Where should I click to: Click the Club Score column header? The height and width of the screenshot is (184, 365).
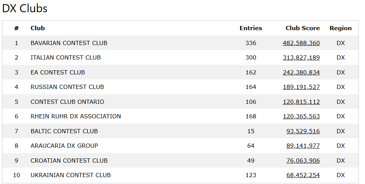tap(302, 28)
